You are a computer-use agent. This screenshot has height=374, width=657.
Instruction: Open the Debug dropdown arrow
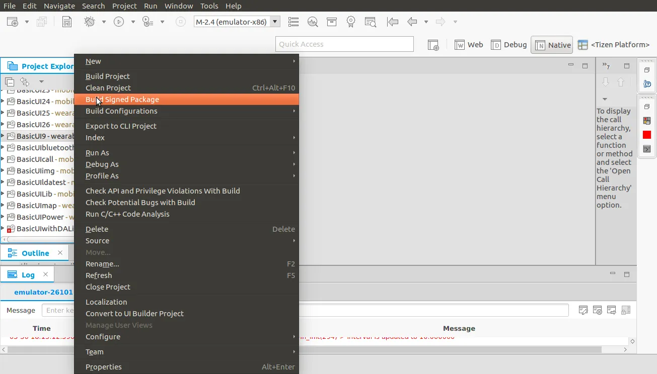click(x=104, y=22)
